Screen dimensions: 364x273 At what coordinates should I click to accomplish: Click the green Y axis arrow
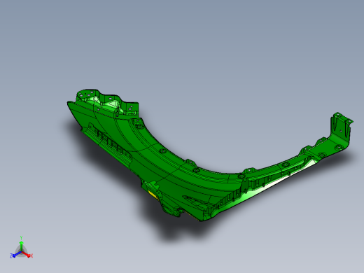click(x=21, y=246)
